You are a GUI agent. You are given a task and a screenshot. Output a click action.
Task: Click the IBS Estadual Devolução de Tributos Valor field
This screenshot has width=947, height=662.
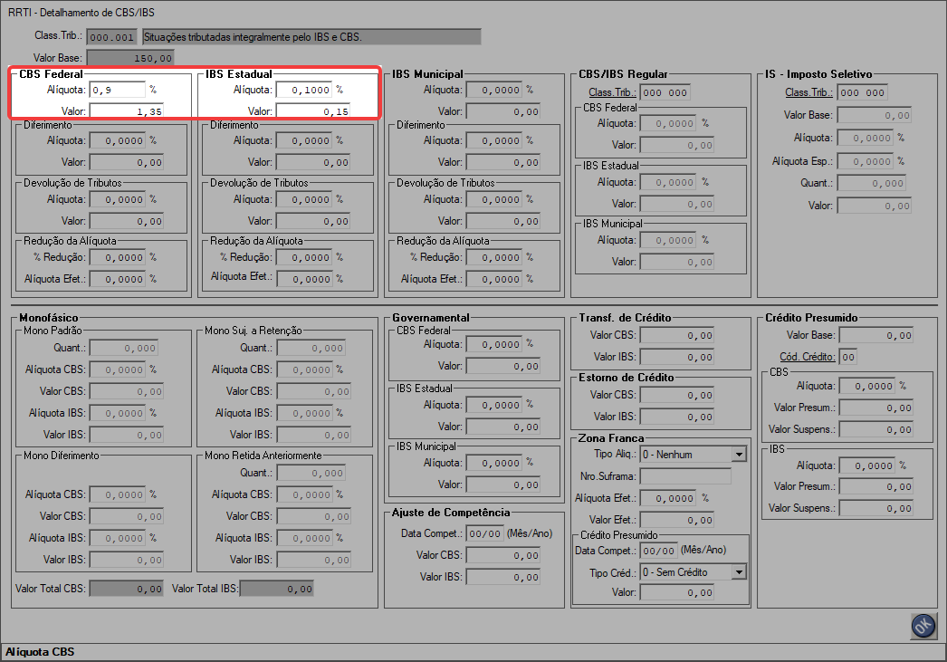point(313,221)
